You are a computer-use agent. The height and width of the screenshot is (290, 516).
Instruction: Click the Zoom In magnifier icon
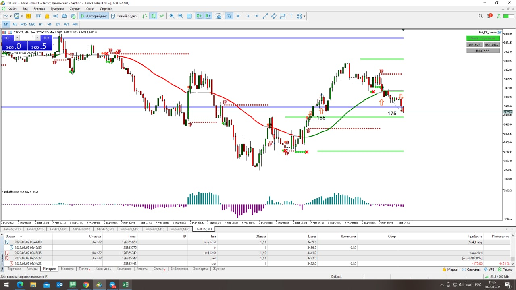click(172, 16)
